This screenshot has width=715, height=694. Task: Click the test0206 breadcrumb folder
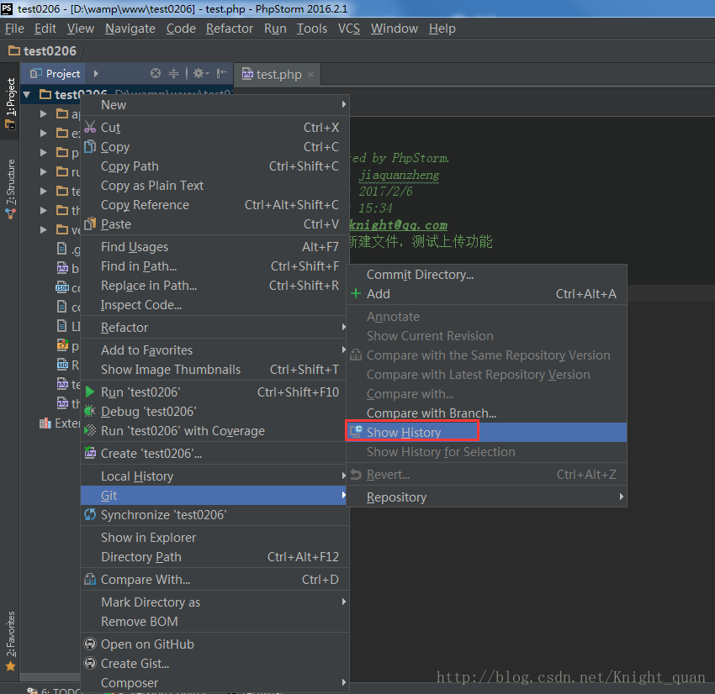click(x=42, y=50)
